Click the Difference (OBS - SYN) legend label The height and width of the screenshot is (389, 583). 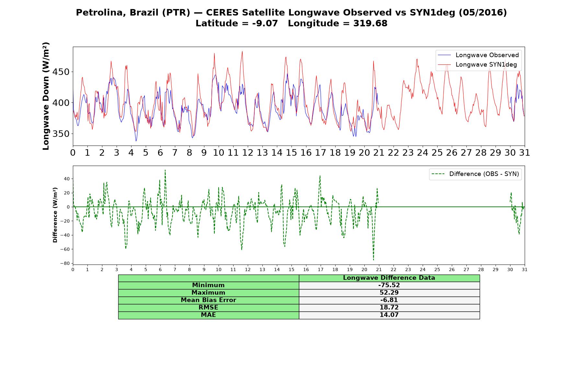(x=484, y=174)
